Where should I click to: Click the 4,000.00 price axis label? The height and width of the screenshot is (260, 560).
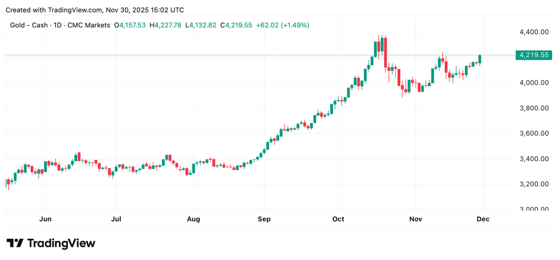533,82
